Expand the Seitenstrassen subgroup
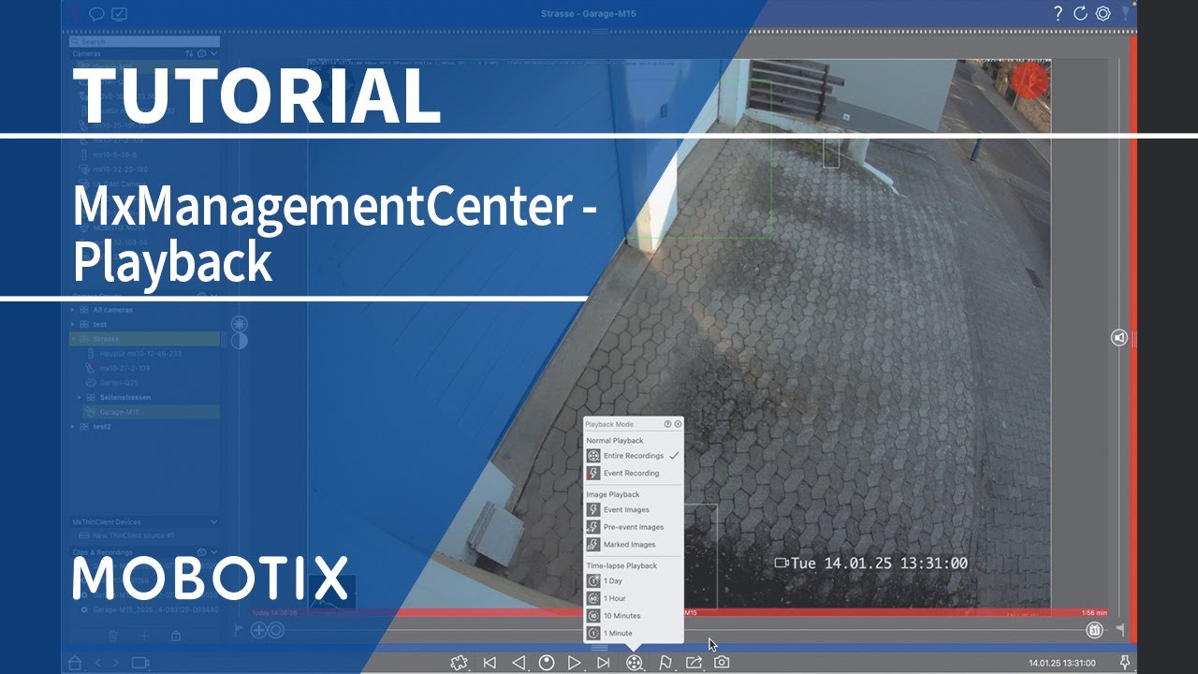 pos(80,397)
